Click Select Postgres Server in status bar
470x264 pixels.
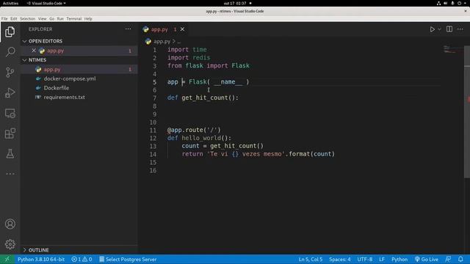pyautogui.click(x=128, y=259)
